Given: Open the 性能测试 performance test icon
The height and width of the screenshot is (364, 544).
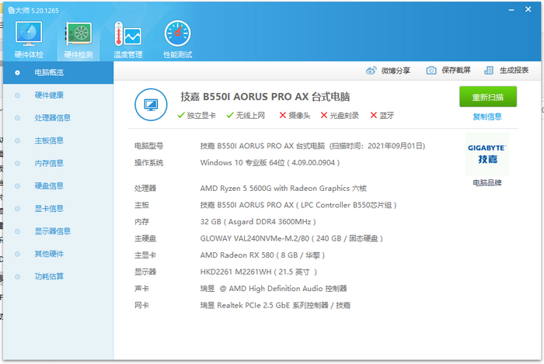Looking at the screenshot, I should click(x=177, y=35).
